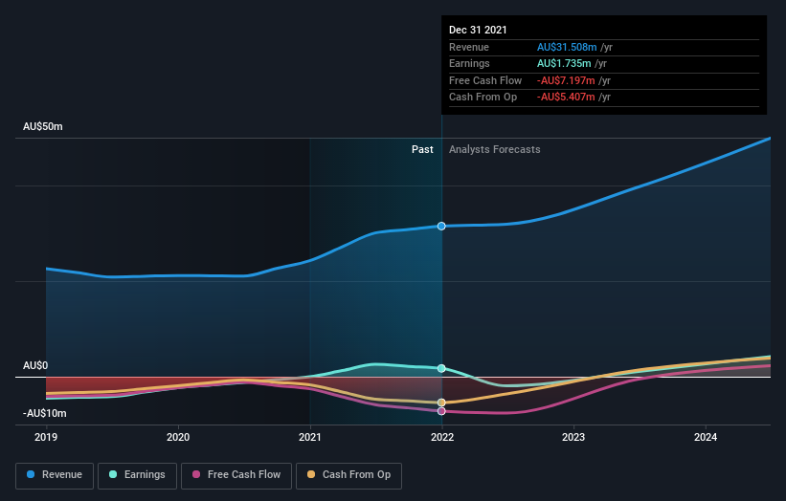Image resolution: width=786 pixels, height=501 pixels.
Task: Click the 'Earnings' row label in the tooltip
Action: click(469, 63)
